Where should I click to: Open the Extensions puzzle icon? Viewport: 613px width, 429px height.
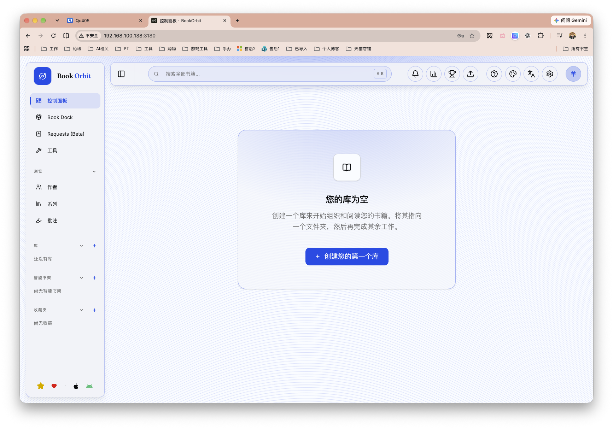click(541, 36)
